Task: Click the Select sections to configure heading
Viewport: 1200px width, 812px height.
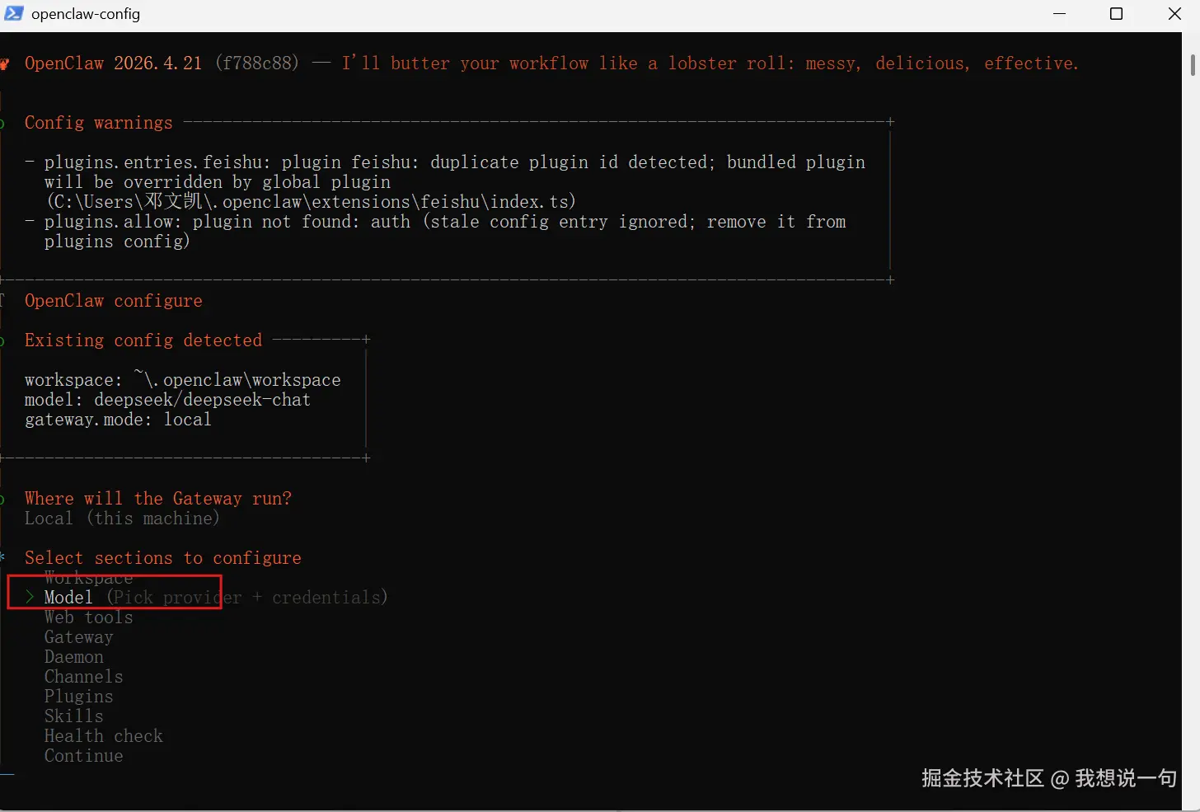Action: point(162,558)
